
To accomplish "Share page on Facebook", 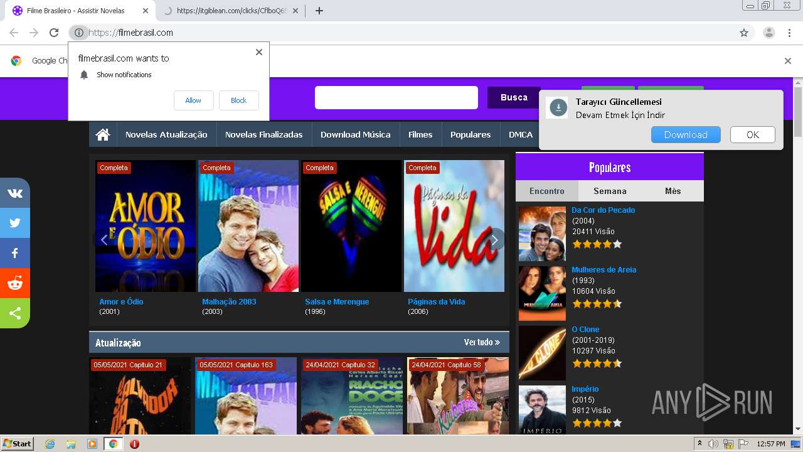I will 15,253.
